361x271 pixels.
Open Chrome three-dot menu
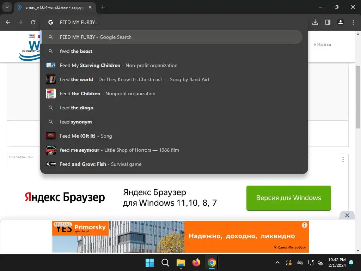click(x=353, y=22)
